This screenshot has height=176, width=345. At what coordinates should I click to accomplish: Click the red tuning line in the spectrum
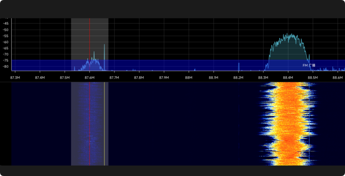(x=90, y=40)
